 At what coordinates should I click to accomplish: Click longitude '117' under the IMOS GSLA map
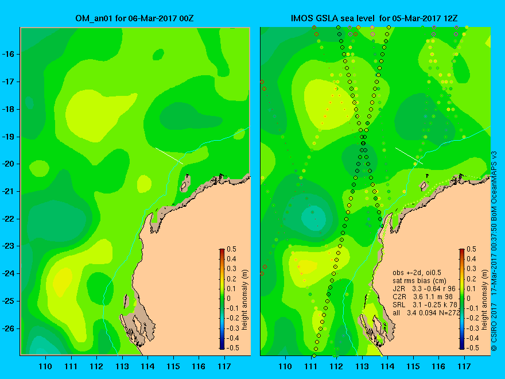464,366
